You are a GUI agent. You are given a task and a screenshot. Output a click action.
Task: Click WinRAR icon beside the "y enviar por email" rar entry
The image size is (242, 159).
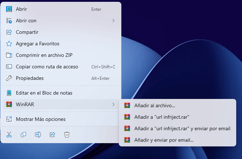point(127,128)
